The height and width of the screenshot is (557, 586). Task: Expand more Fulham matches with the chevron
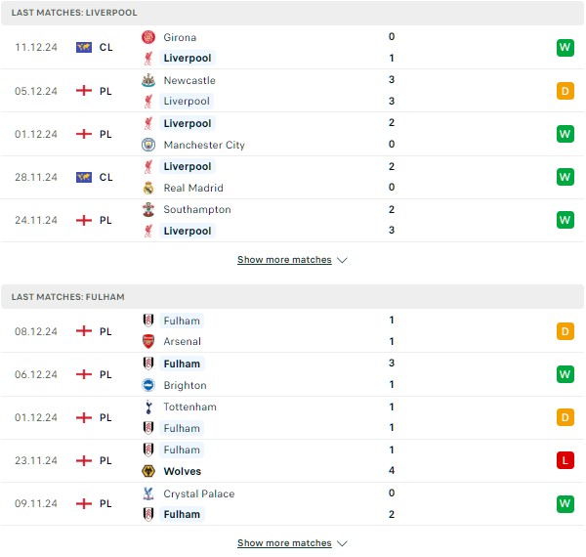(343, 543)
